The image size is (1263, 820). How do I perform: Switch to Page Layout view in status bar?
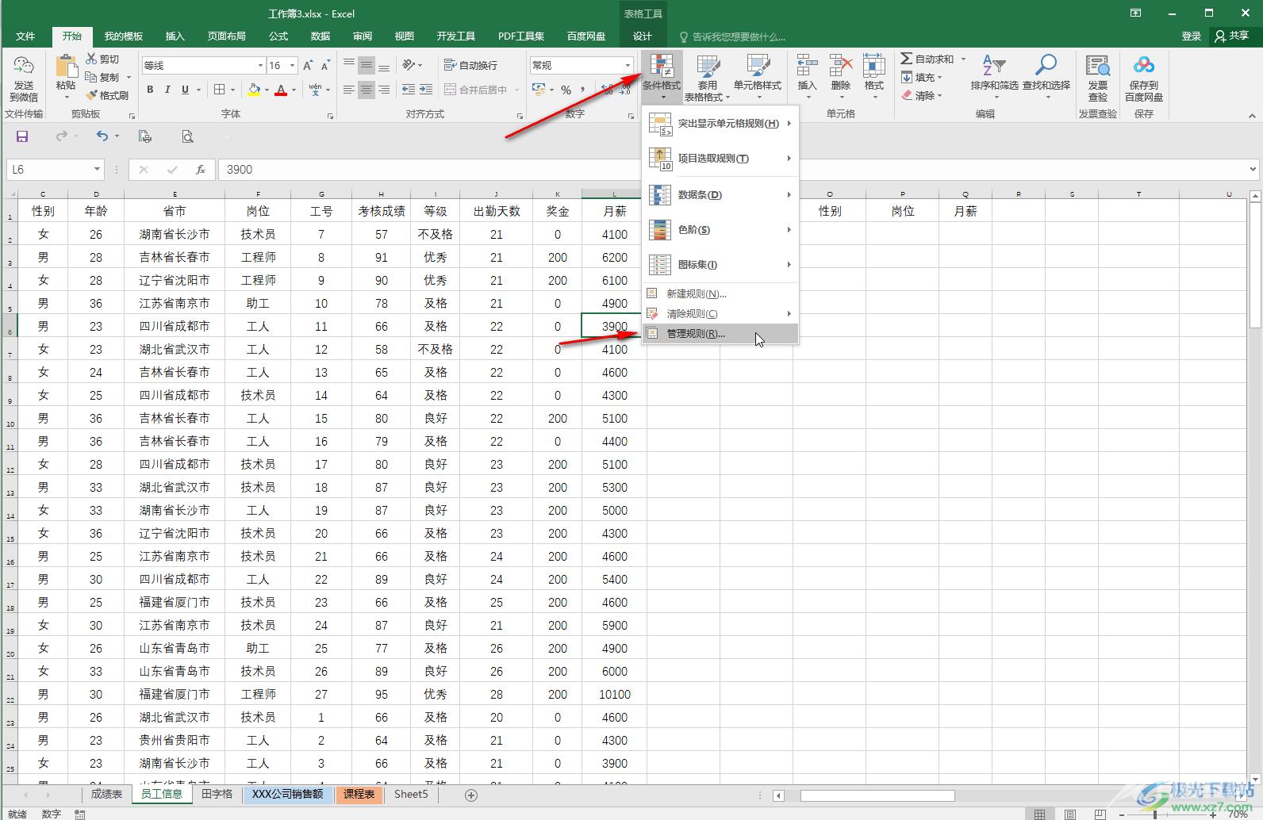coord(1070,814)
